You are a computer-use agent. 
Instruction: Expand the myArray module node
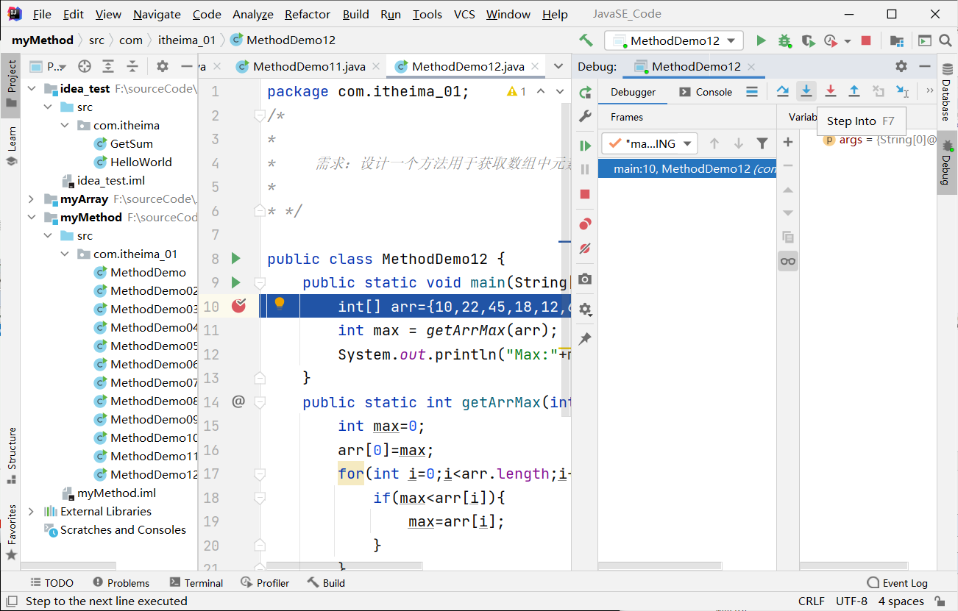(32, 199)
